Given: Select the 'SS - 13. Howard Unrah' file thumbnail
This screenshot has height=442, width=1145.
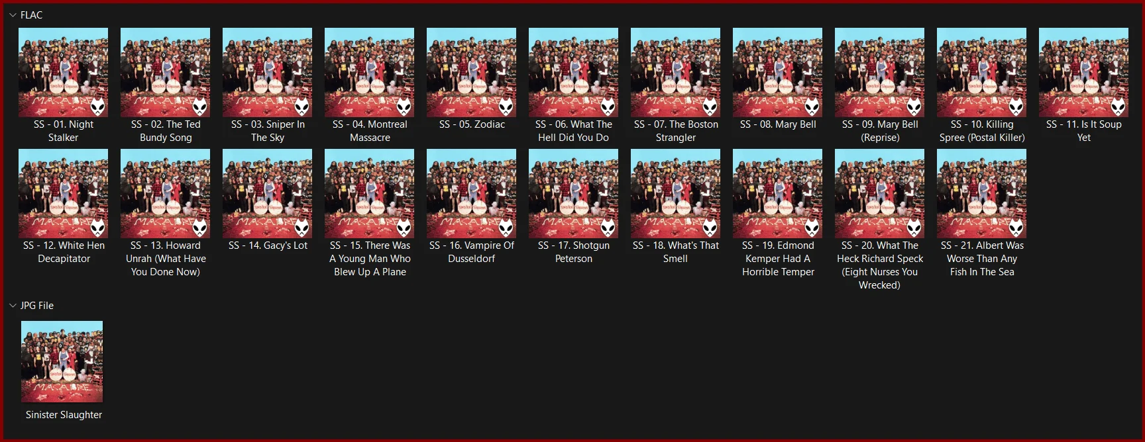Looking at the screenshot, I should (166, 193).
